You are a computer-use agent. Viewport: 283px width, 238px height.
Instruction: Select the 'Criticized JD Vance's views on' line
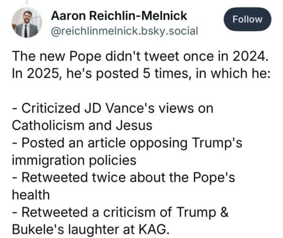pos(113,108)
